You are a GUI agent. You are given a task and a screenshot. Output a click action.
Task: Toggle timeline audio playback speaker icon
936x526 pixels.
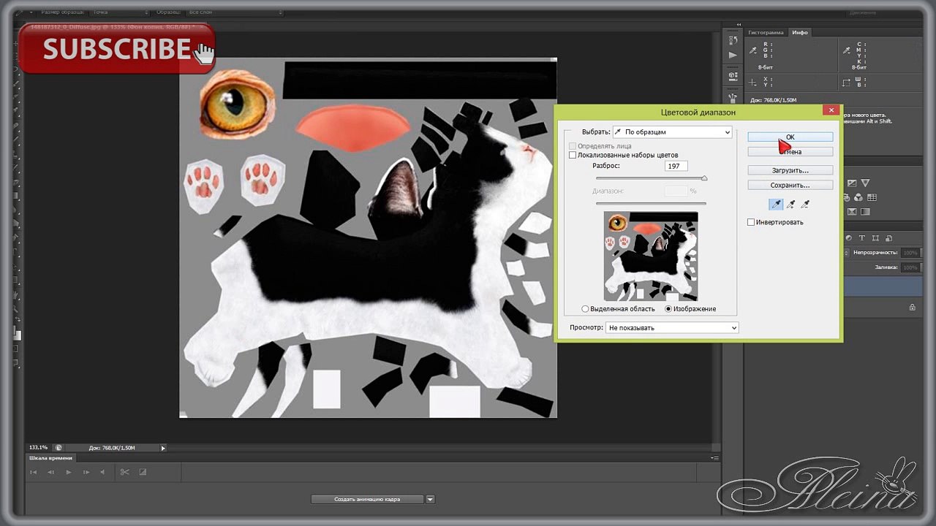104,472
